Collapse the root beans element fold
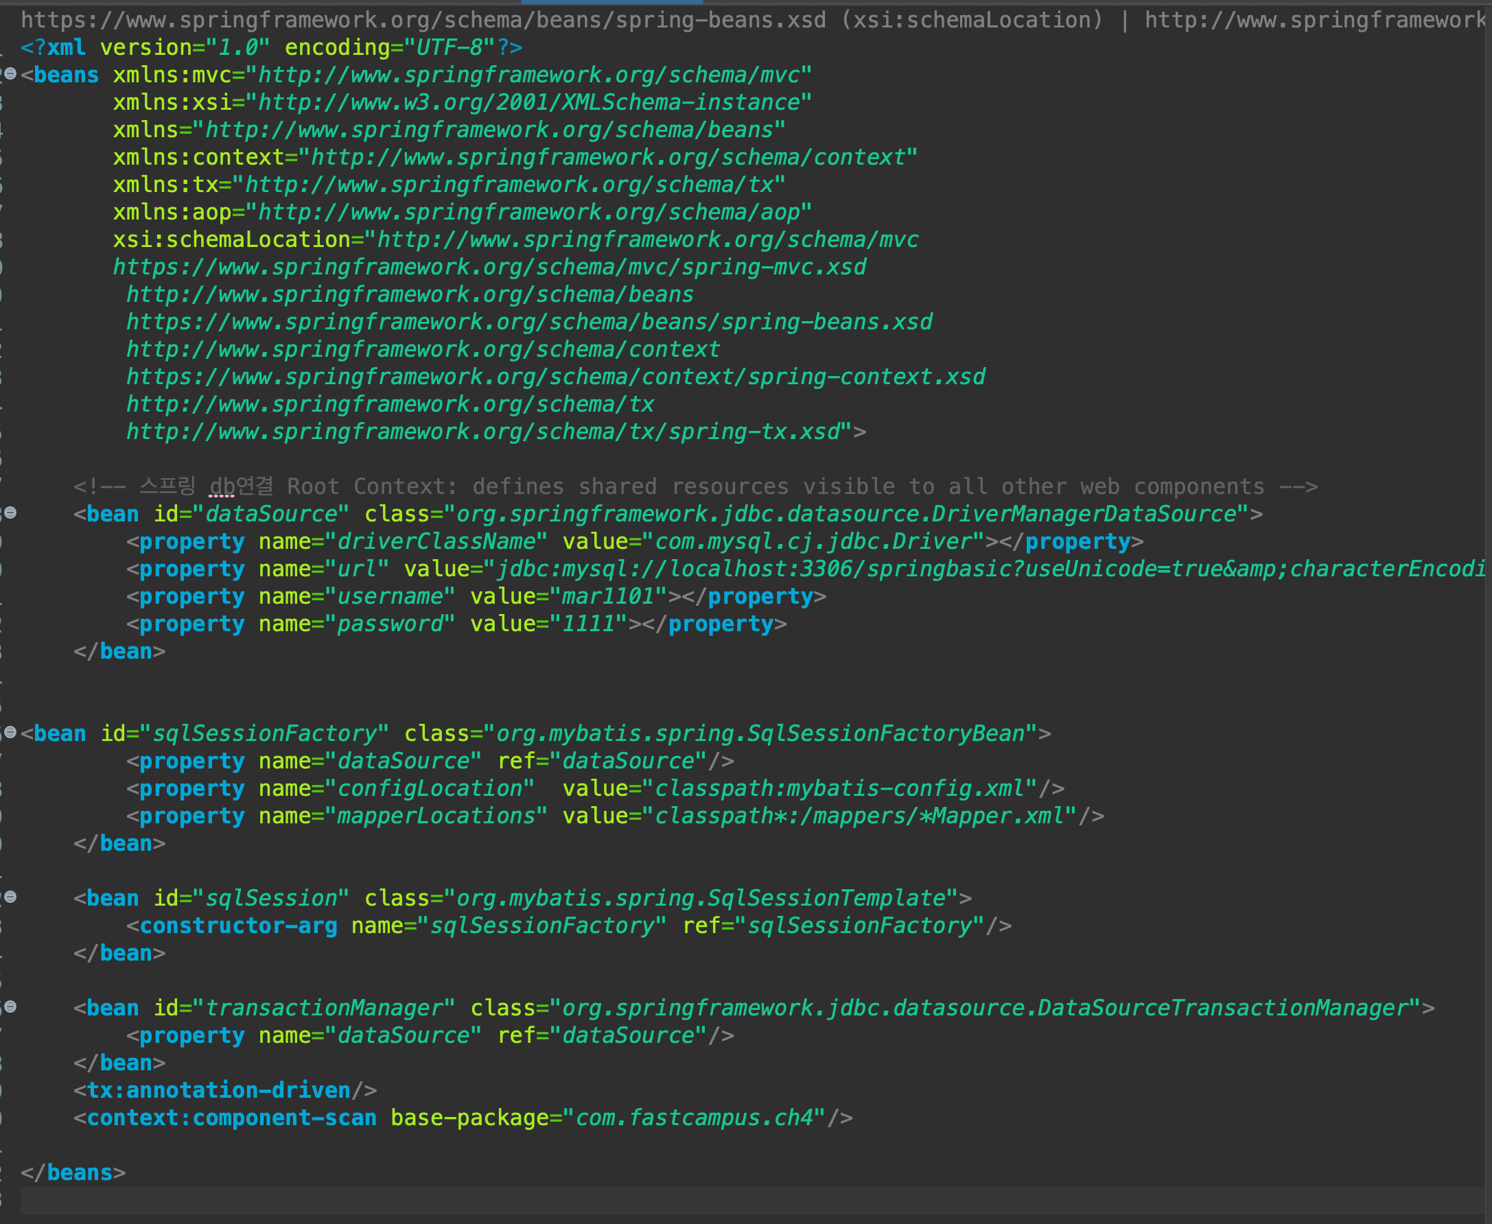The height and width of the screenshot is (1224, 1492). click(10, 73)
